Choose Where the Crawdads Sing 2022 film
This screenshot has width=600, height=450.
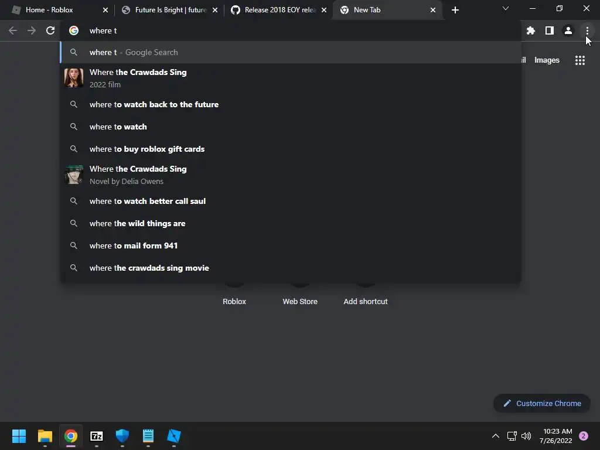pos(291,78)
